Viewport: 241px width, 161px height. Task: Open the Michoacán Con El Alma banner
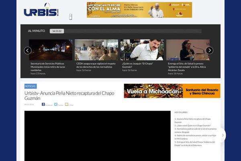(139, 10)
